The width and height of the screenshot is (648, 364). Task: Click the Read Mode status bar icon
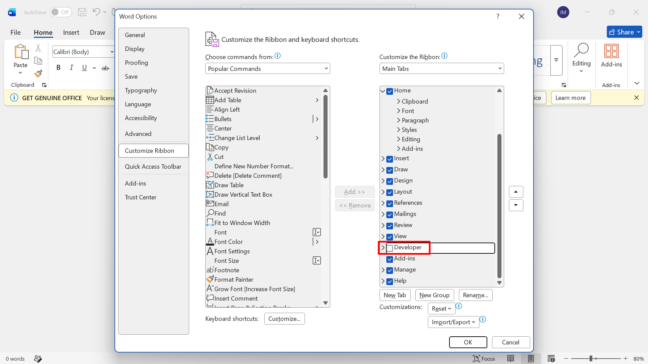(511, 359)
